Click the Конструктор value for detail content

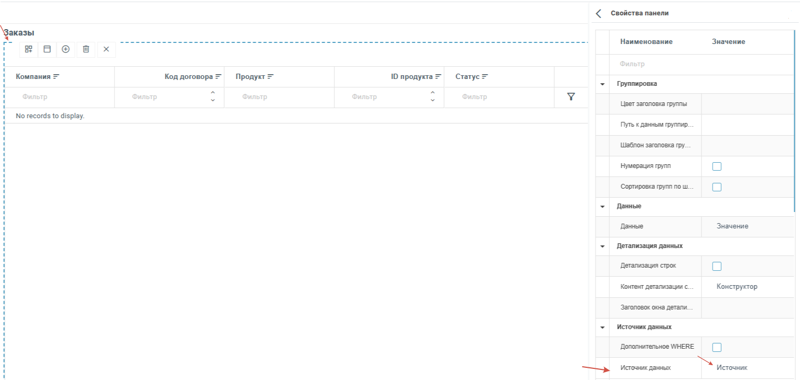click(736, 287)
